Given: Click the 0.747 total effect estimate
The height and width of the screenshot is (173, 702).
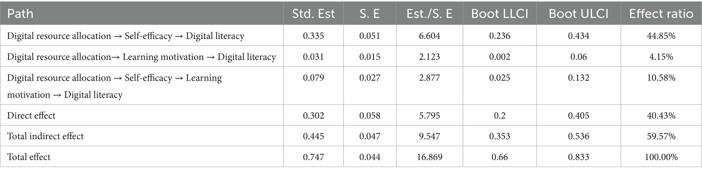Looking at the screenshot, I should point(313,157).
